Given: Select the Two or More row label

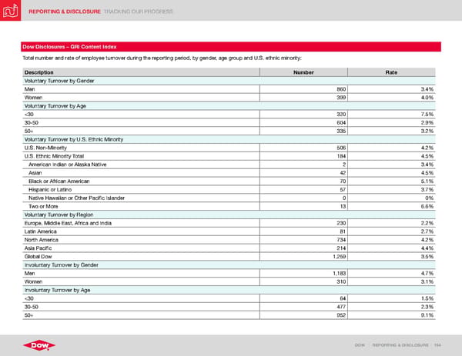Looking at the screenshot, I should tap(43, 207).
